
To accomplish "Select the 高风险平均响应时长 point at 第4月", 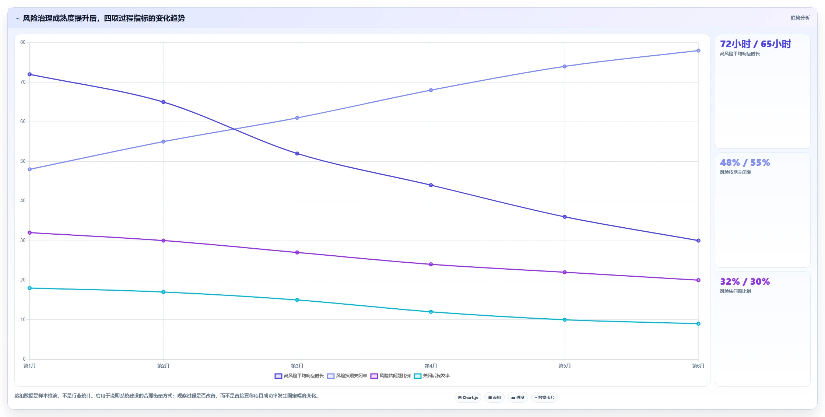I will [x=431, y=185].
